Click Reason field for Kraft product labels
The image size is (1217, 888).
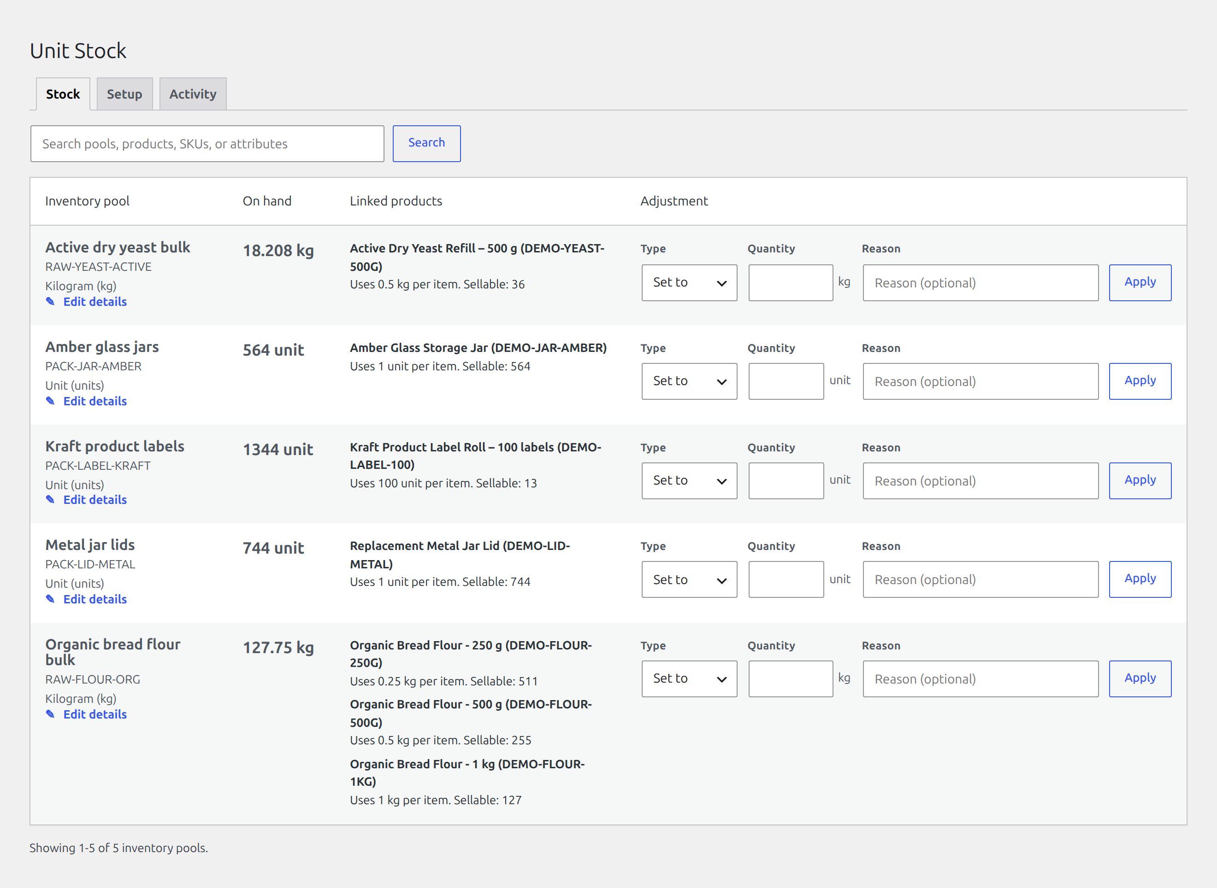click(x=980, y=480)
